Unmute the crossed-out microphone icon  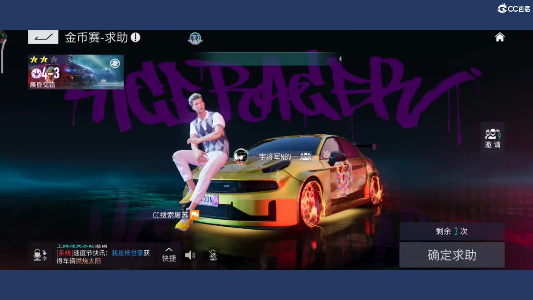pyautogui.click(x=213, y=255)
